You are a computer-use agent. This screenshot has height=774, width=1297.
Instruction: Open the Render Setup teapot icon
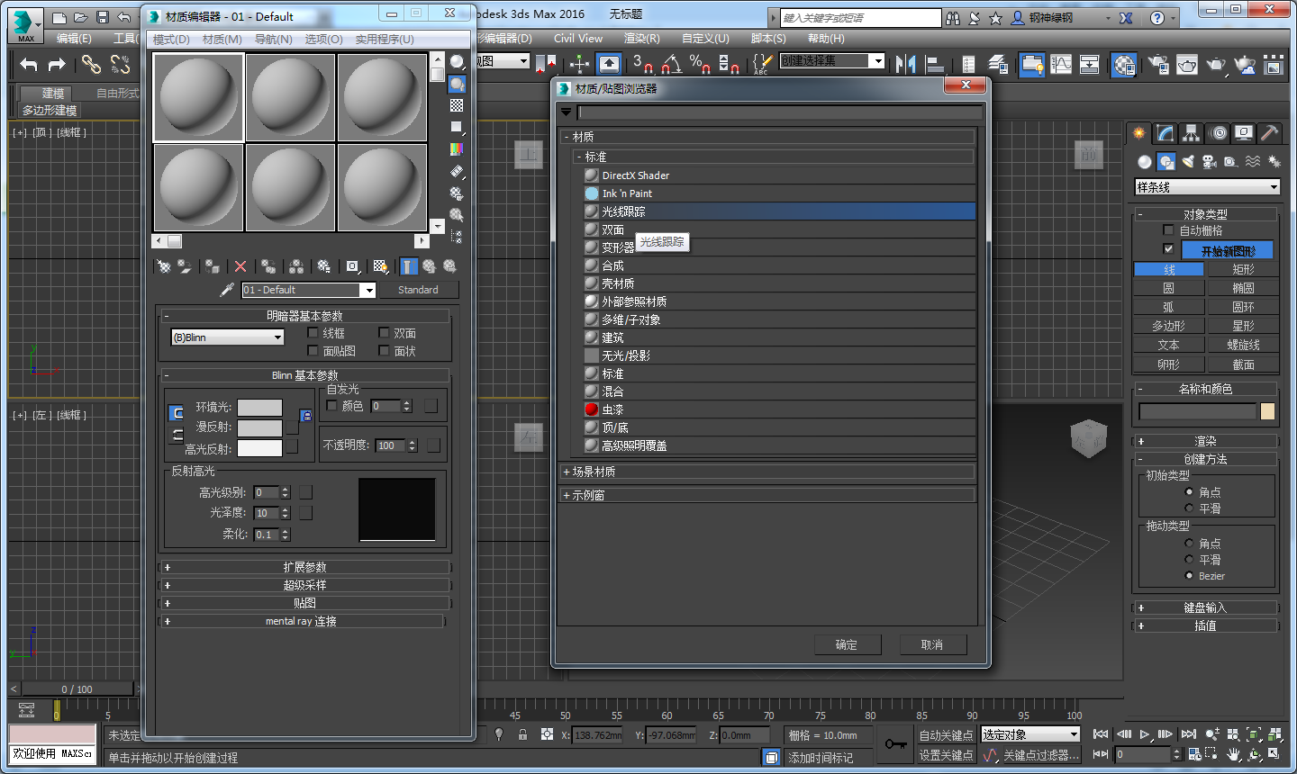click(1159, 64)
